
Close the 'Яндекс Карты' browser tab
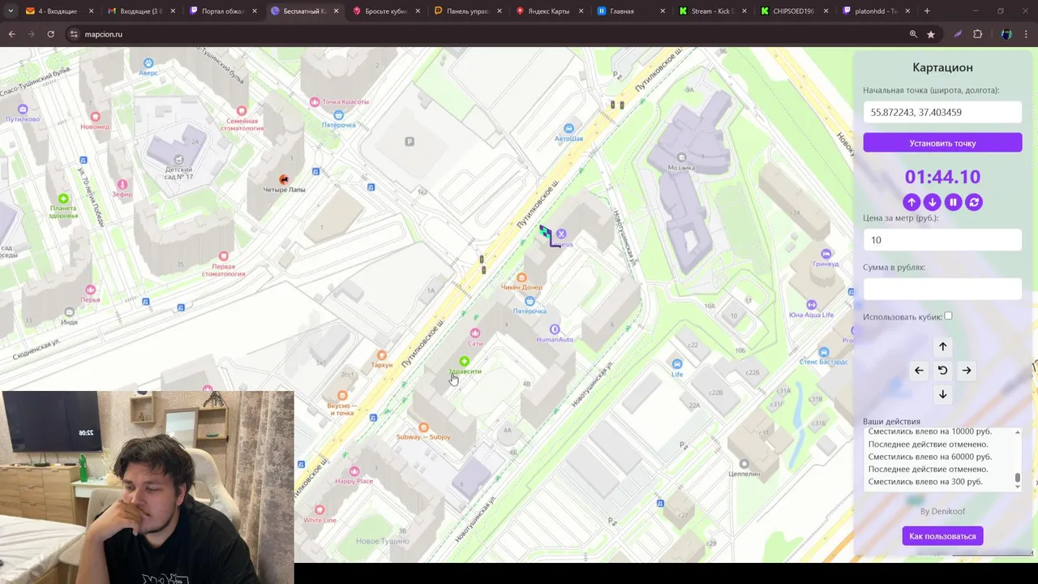click(x=581, y=11)
